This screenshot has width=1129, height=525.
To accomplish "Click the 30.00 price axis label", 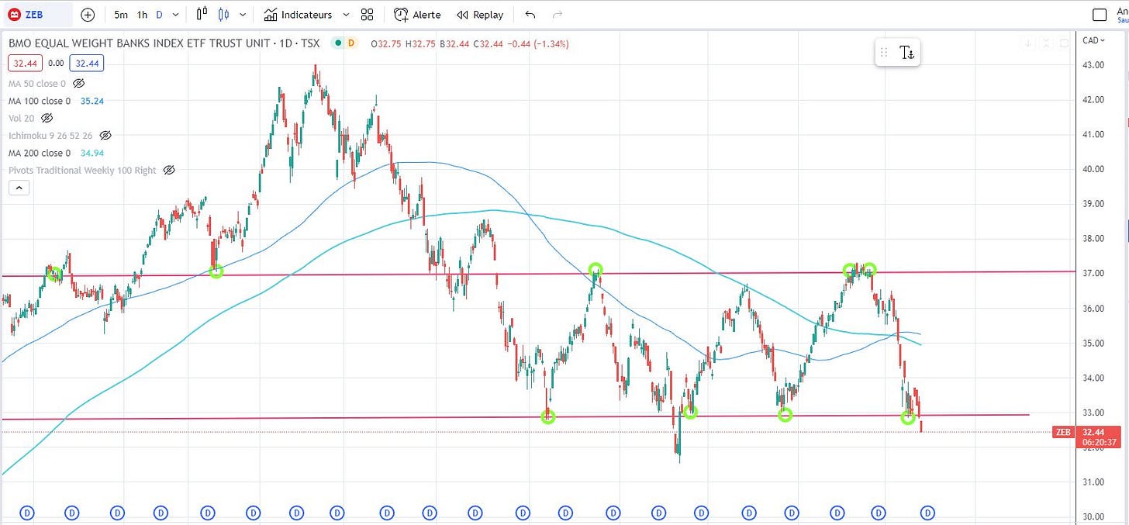I will (1093, 517).
